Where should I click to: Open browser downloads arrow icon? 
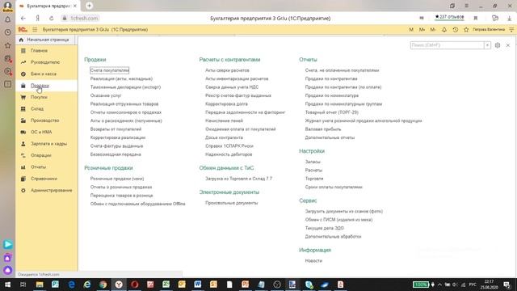[x=509, y=18]
